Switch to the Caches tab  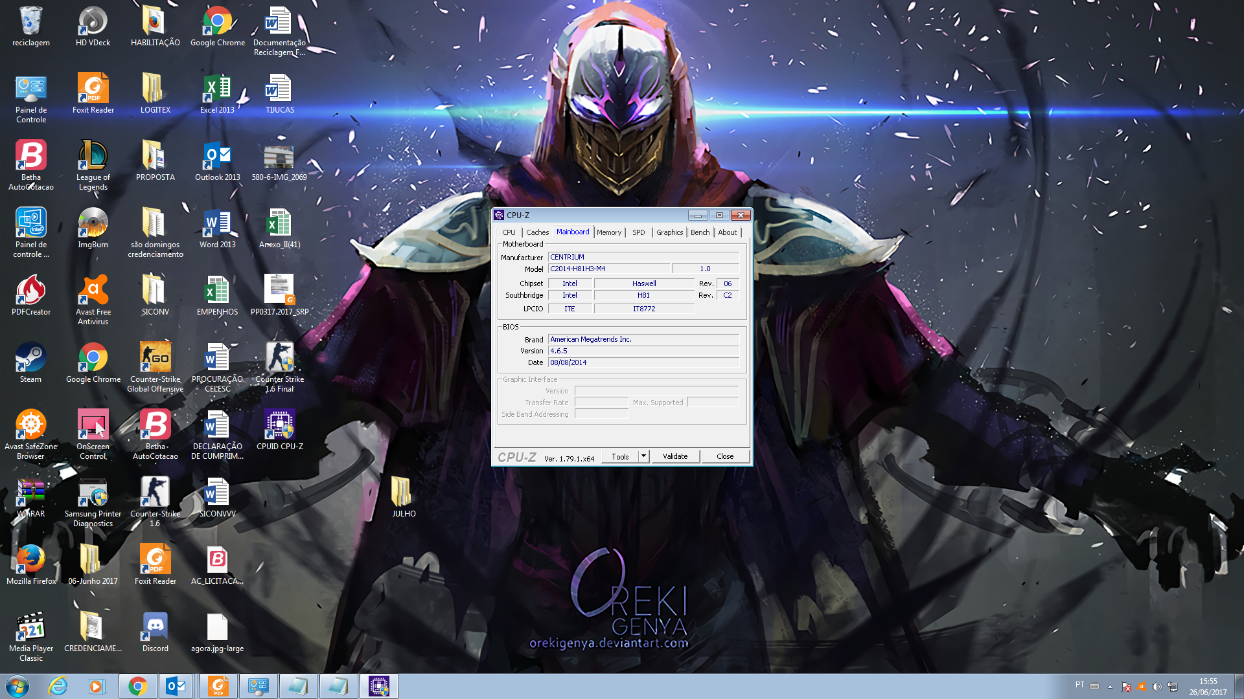click(537, 232)
